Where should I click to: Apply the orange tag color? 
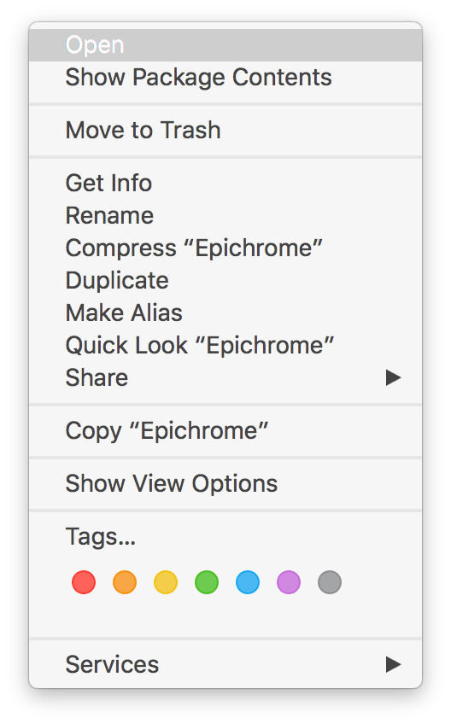(x=125, y=581)
